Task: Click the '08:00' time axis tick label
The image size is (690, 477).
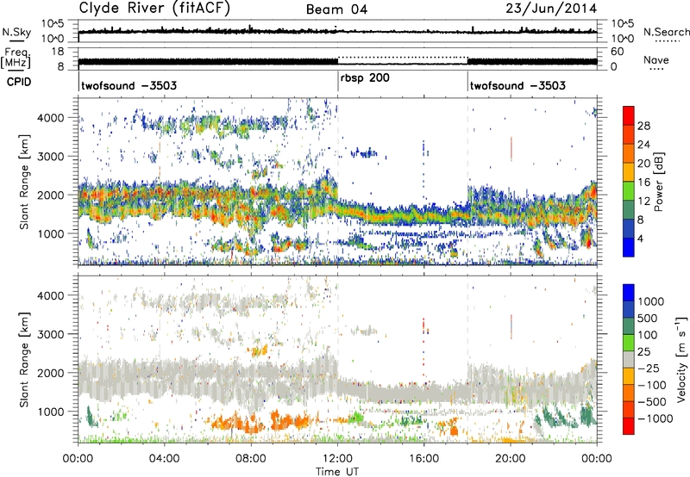Action: [251, 459]
